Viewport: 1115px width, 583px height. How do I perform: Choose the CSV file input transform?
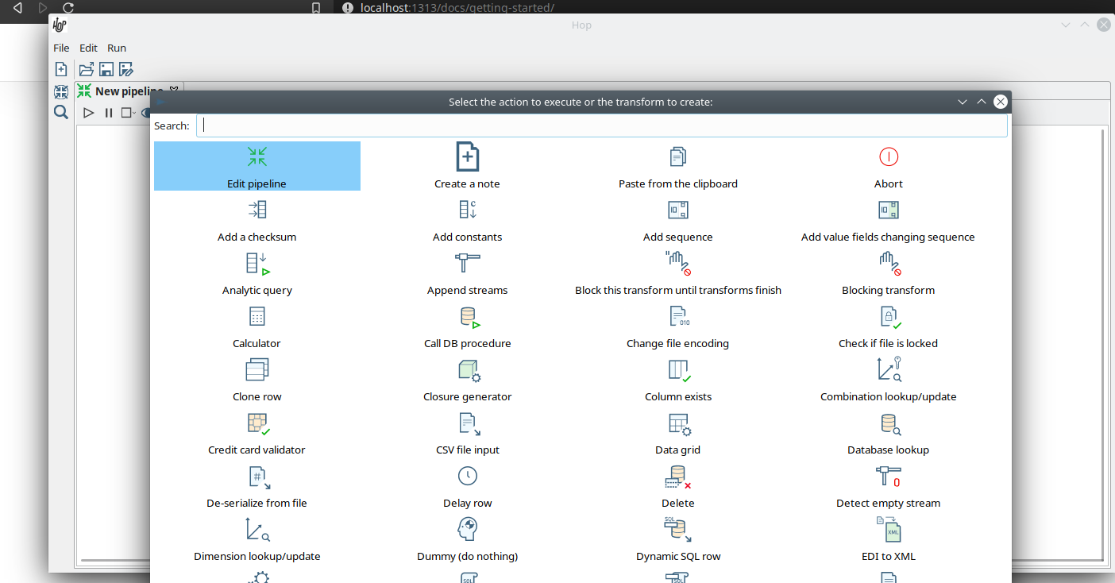tap(468, 423)
